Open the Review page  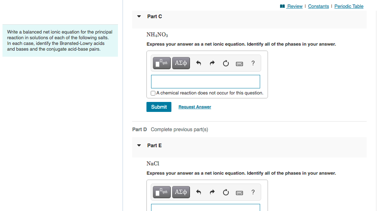(x=294, y=6)
